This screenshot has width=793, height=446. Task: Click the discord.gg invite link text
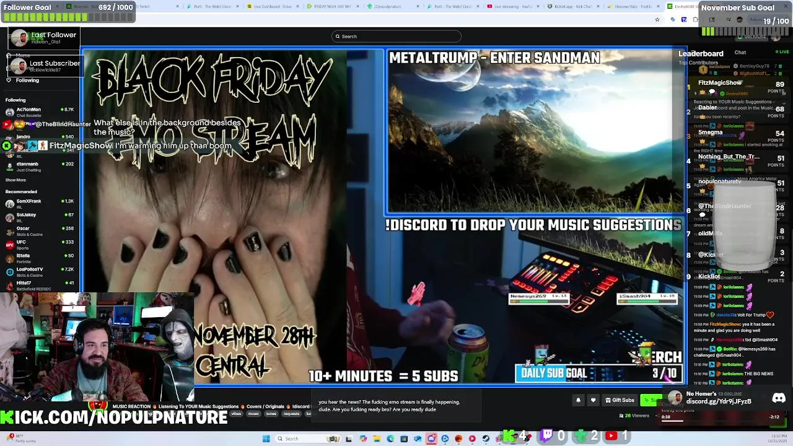[x=719, y=401]
